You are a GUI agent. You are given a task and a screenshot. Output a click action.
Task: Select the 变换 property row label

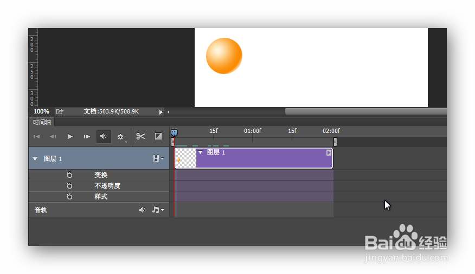coord(101,175)
